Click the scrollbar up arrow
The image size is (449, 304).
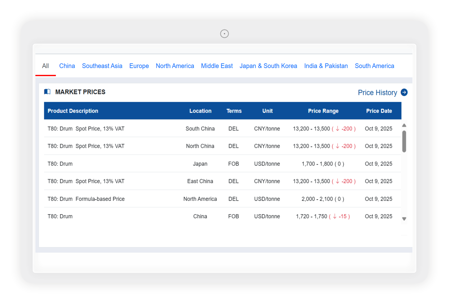pyautogui.click(x=404, y=125)
